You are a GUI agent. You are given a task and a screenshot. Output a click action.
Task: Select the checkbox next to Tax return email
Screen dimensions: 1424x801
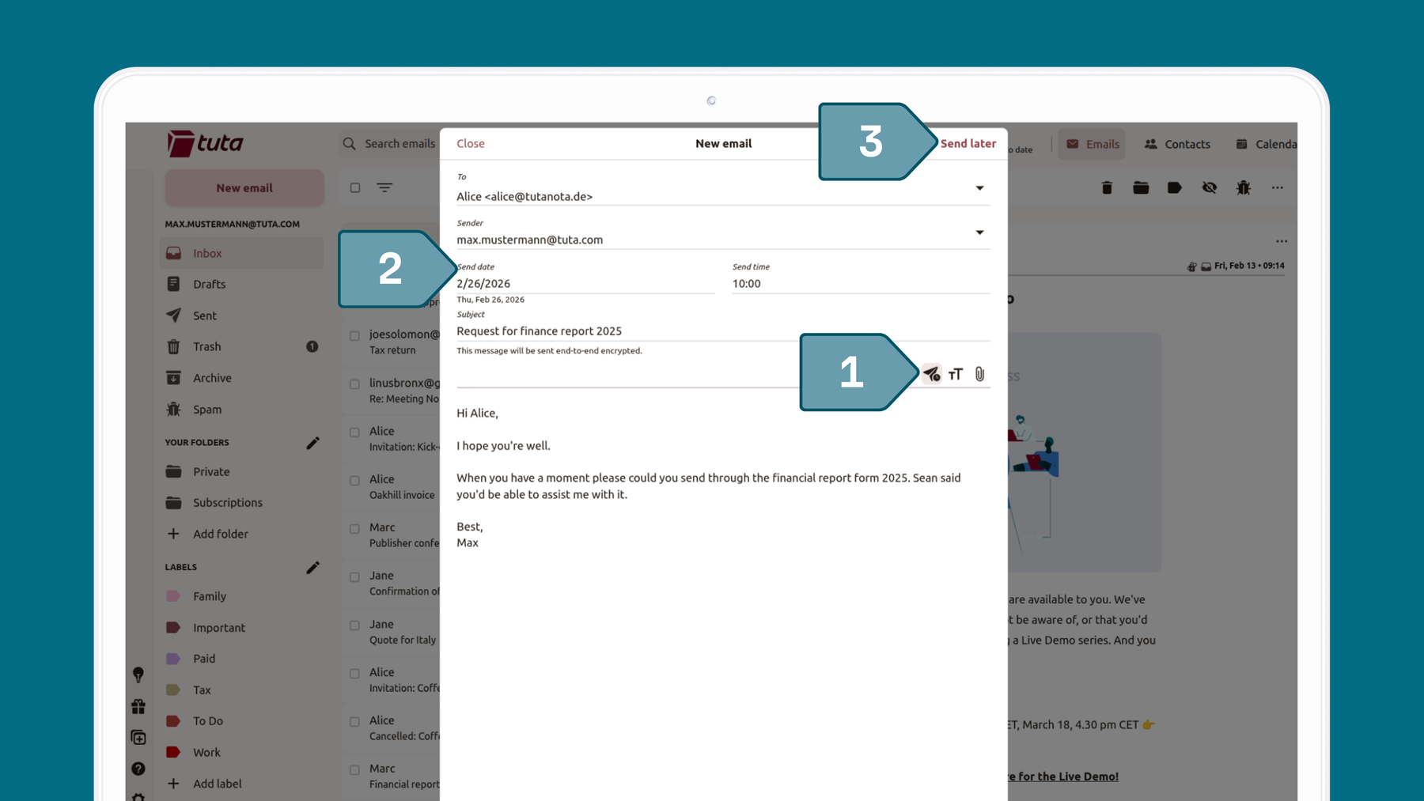354,334
